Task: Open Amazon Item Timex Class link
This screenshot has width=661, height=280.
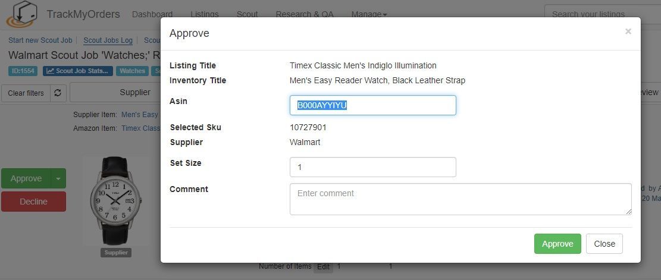Action: [141, 128]
